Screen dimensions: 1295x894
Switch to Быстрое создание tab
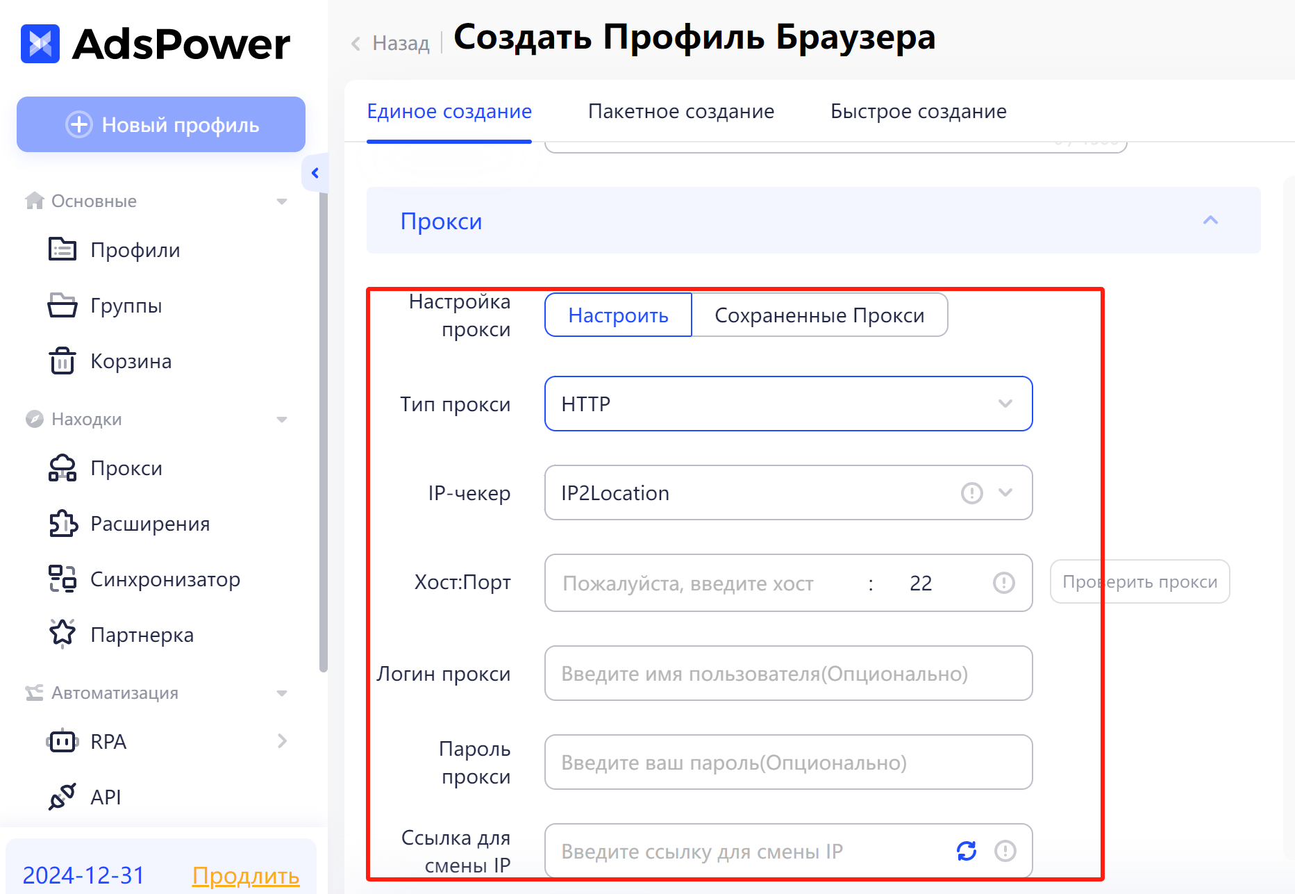pyautogui.click(x=919, y=111)
